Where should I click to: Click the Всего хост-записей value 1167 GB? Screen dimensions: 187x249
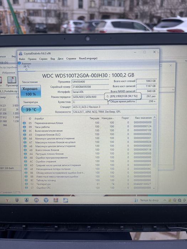click(147, 86)
